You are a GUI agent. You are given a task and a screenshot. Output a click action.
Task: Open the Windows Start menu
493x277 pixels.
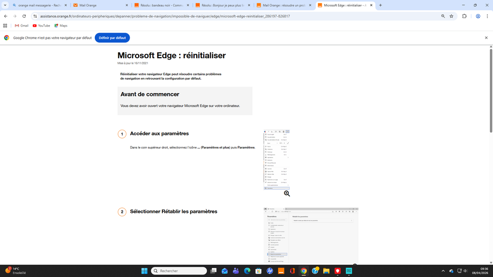[x=144, y=271]
